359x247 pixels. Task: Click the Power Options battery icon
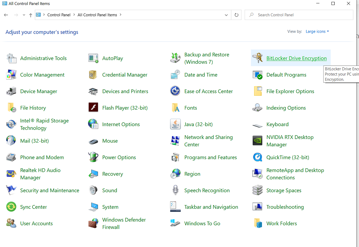click(94, 157)
